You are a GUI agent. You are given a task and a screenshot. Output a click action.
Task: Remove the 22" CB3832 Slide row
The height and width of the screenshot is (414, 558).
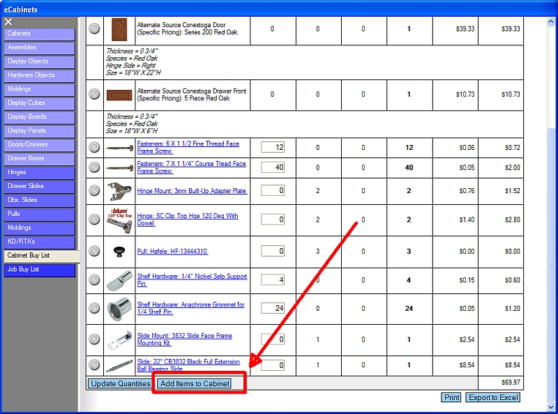pos(95,365)
